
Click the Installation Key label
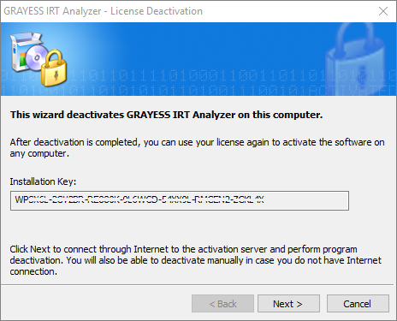pyautogui.click(x=43, y=181)
